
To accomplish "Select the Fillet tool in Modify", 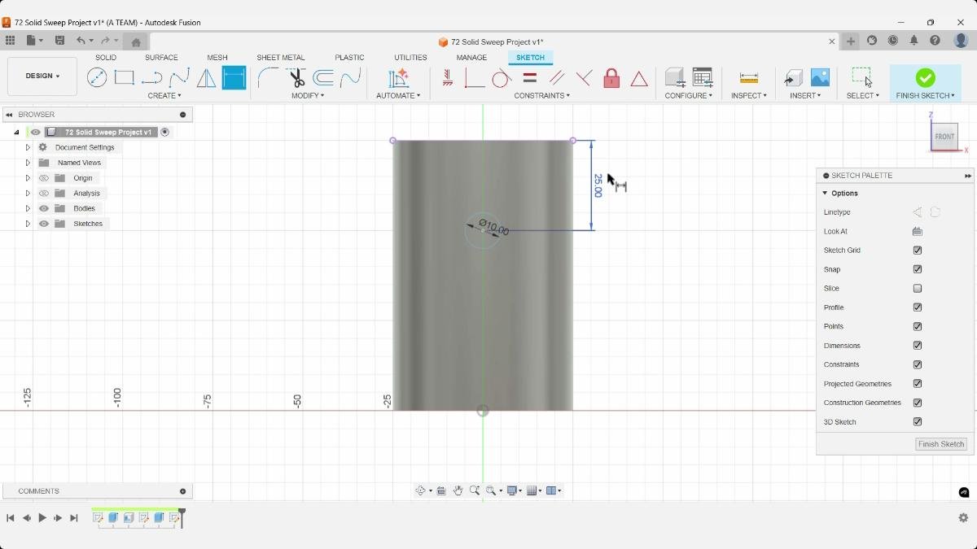I will [268, 78].
